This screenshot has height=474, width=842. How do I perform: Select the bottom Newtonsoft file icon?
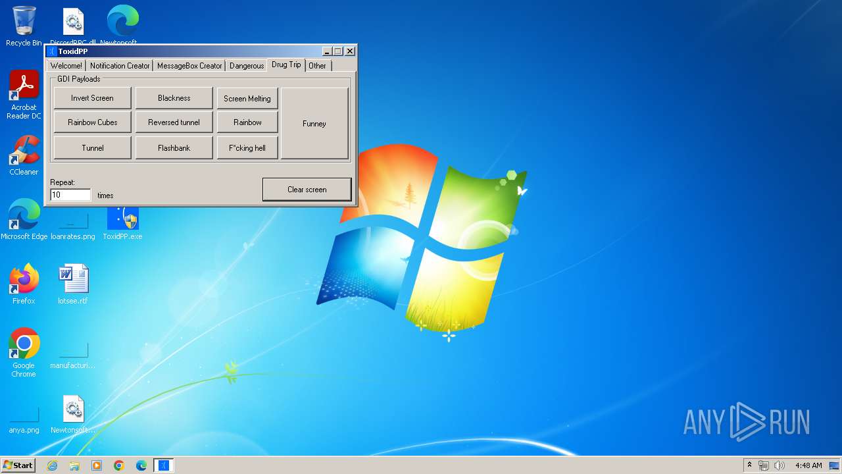click(73, 415)
